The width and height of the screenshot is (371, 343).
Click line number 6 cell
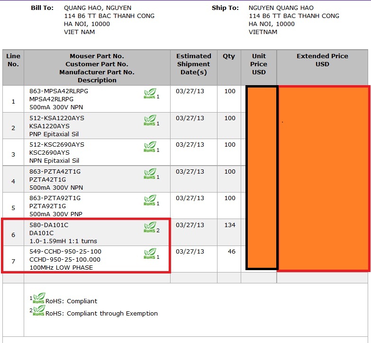click(13, 235)
